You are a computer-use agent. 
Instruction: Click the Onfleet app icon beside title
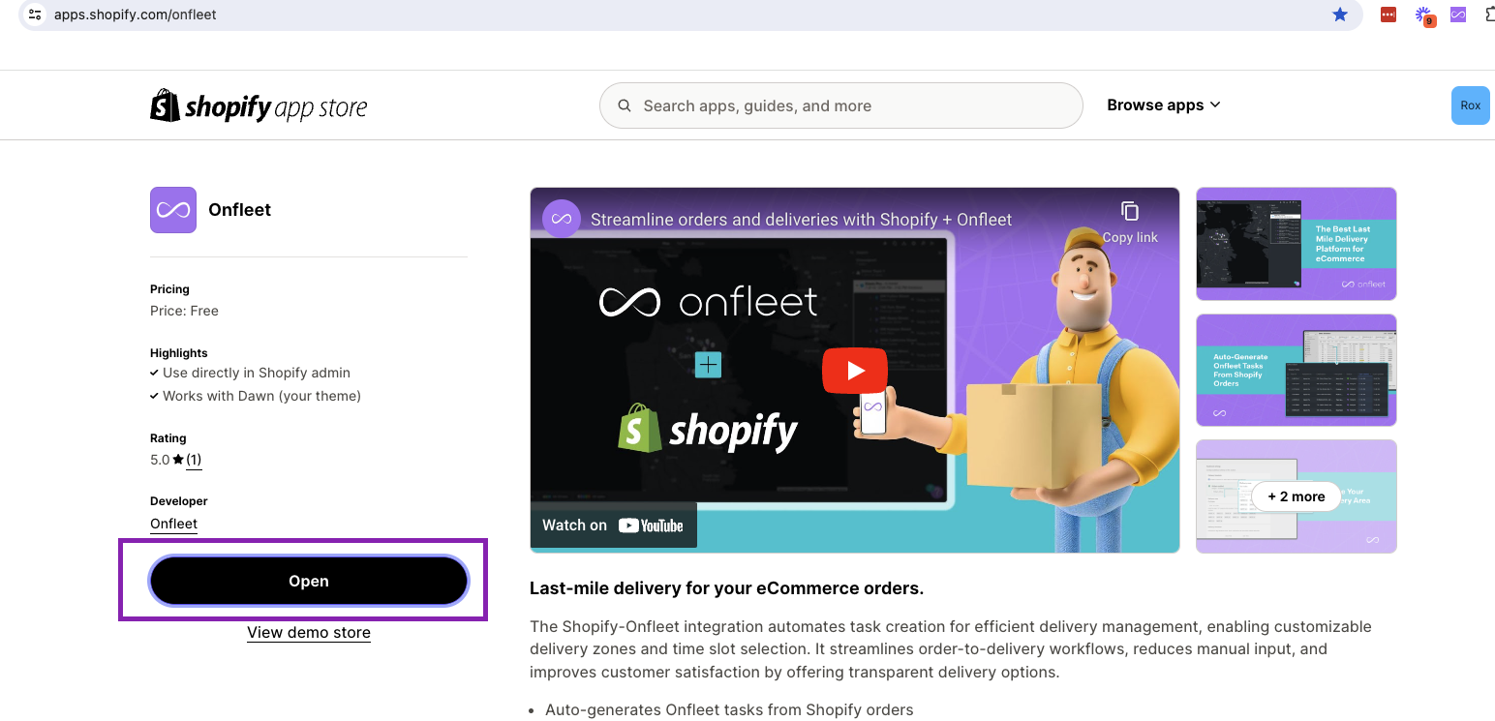click(173, 210)
